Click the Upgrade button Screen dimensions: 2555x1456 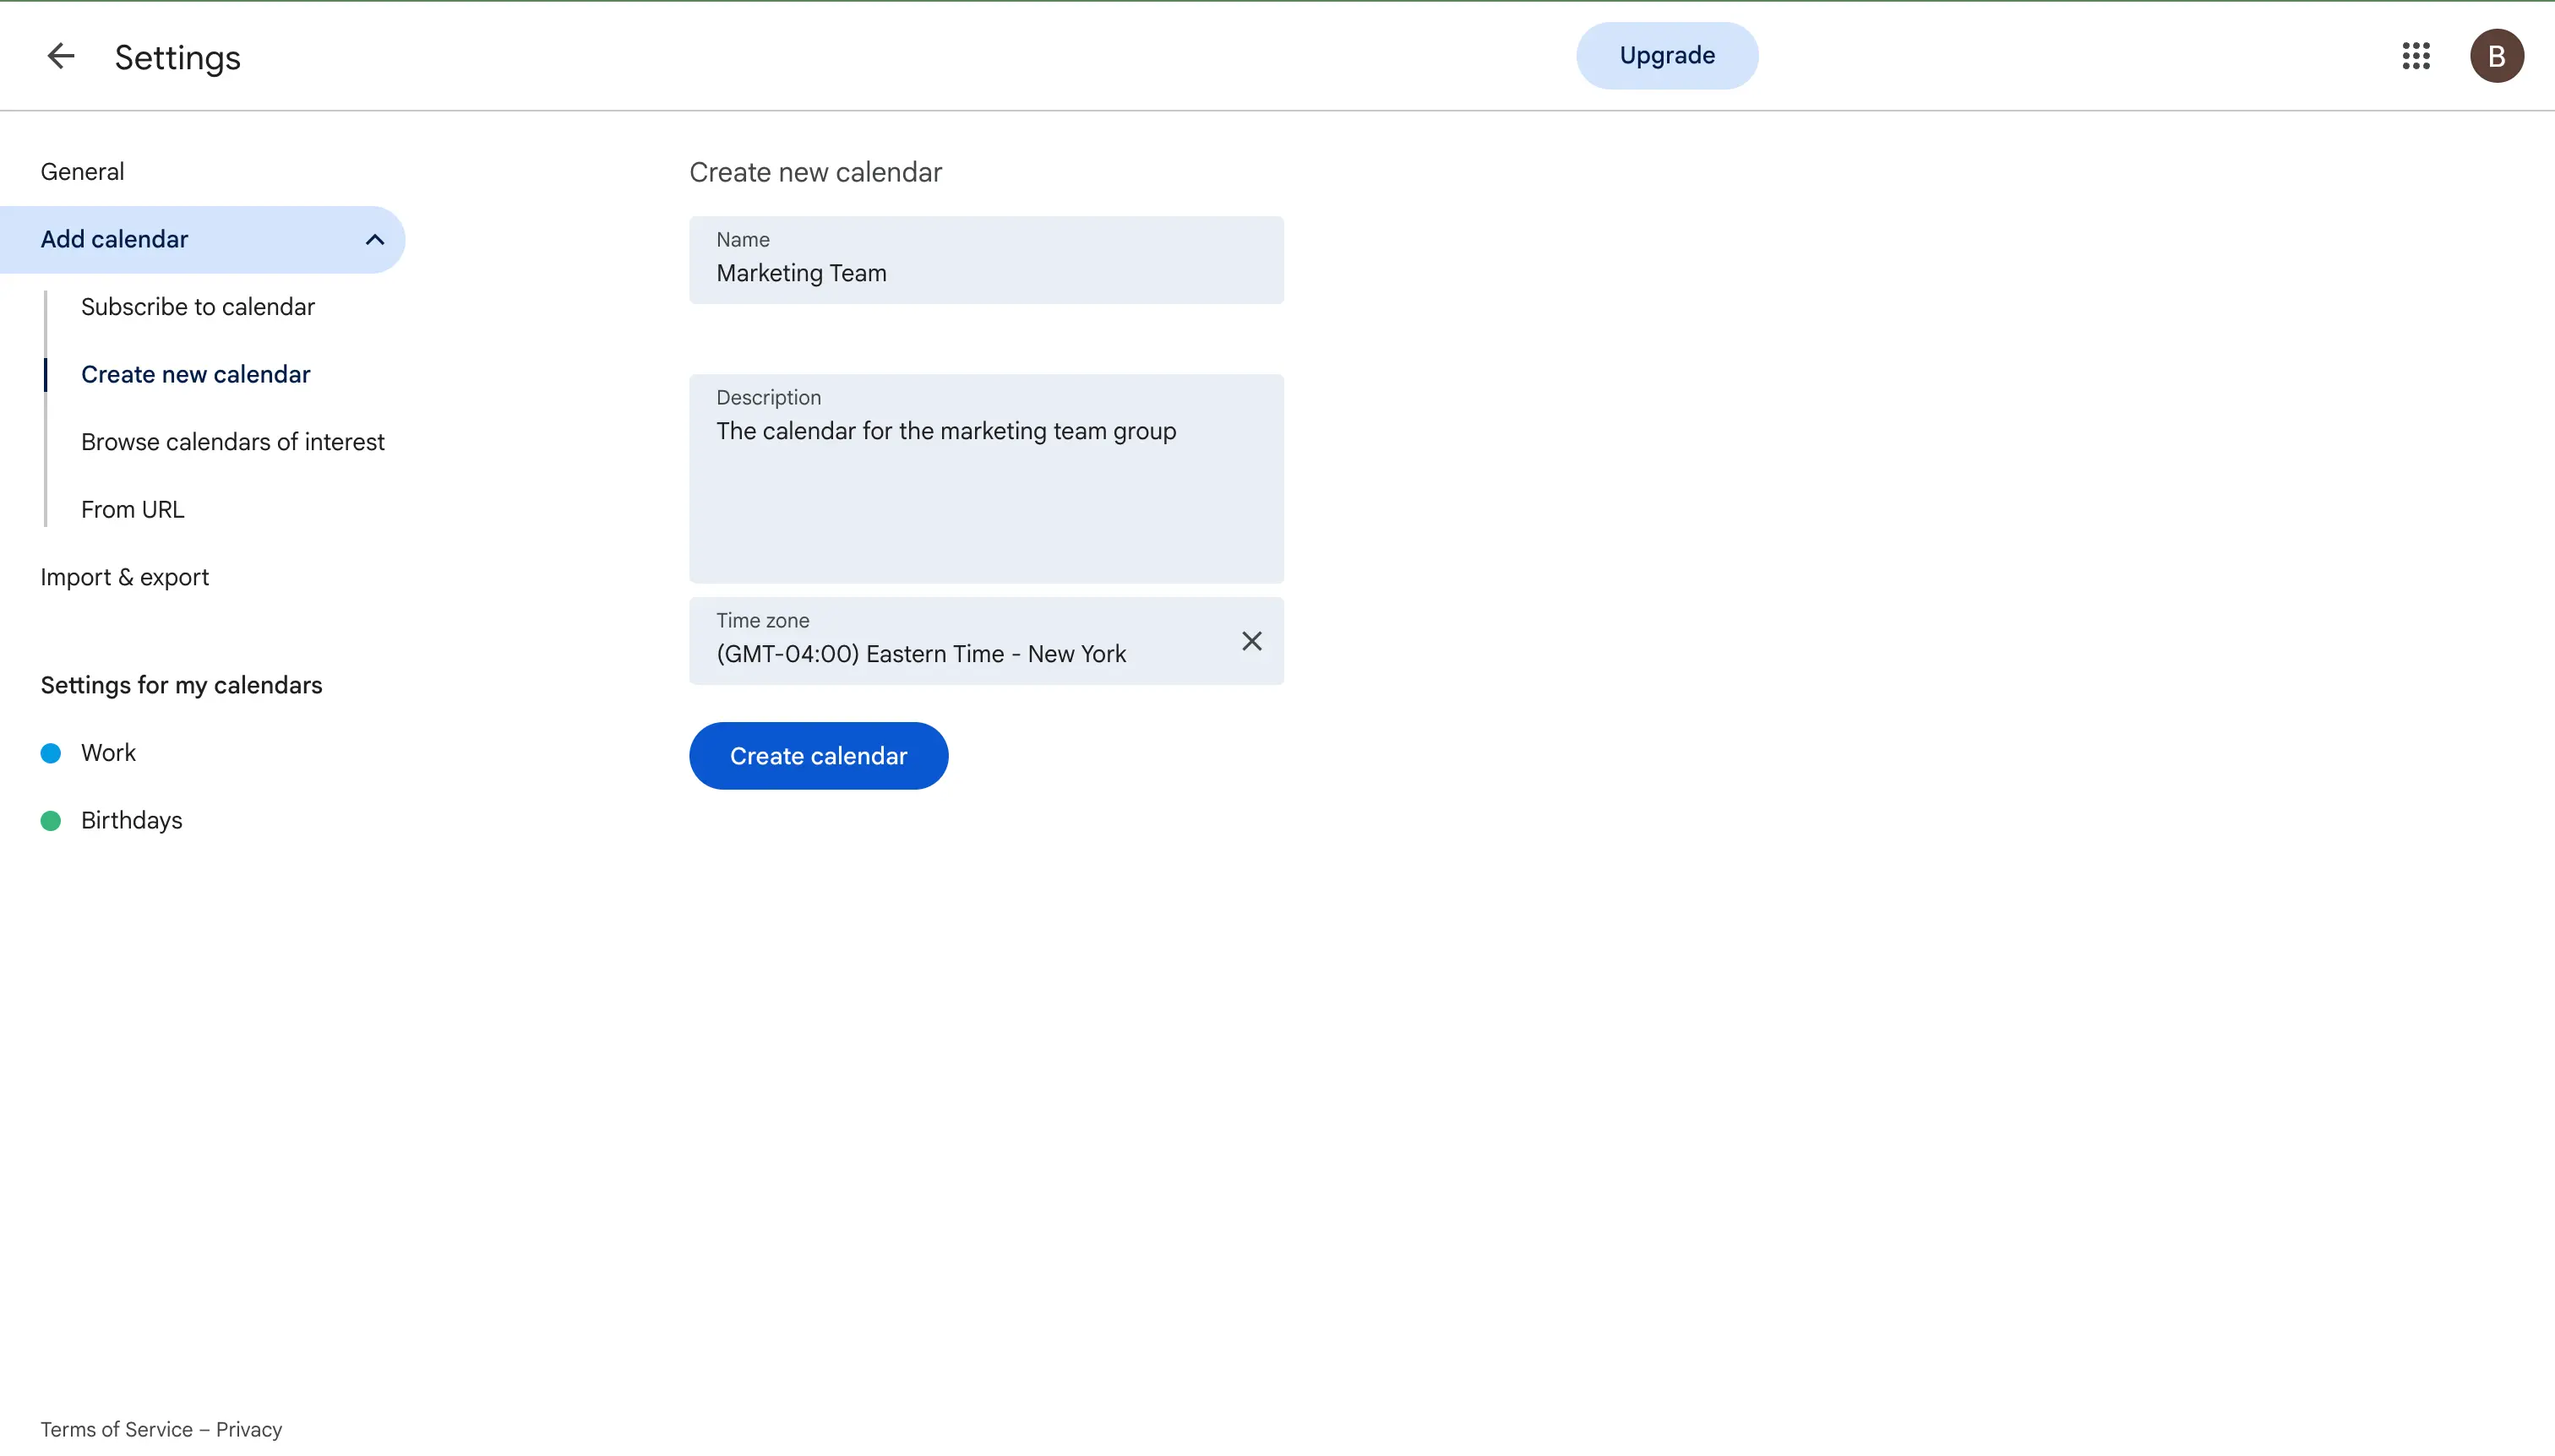1667,56
